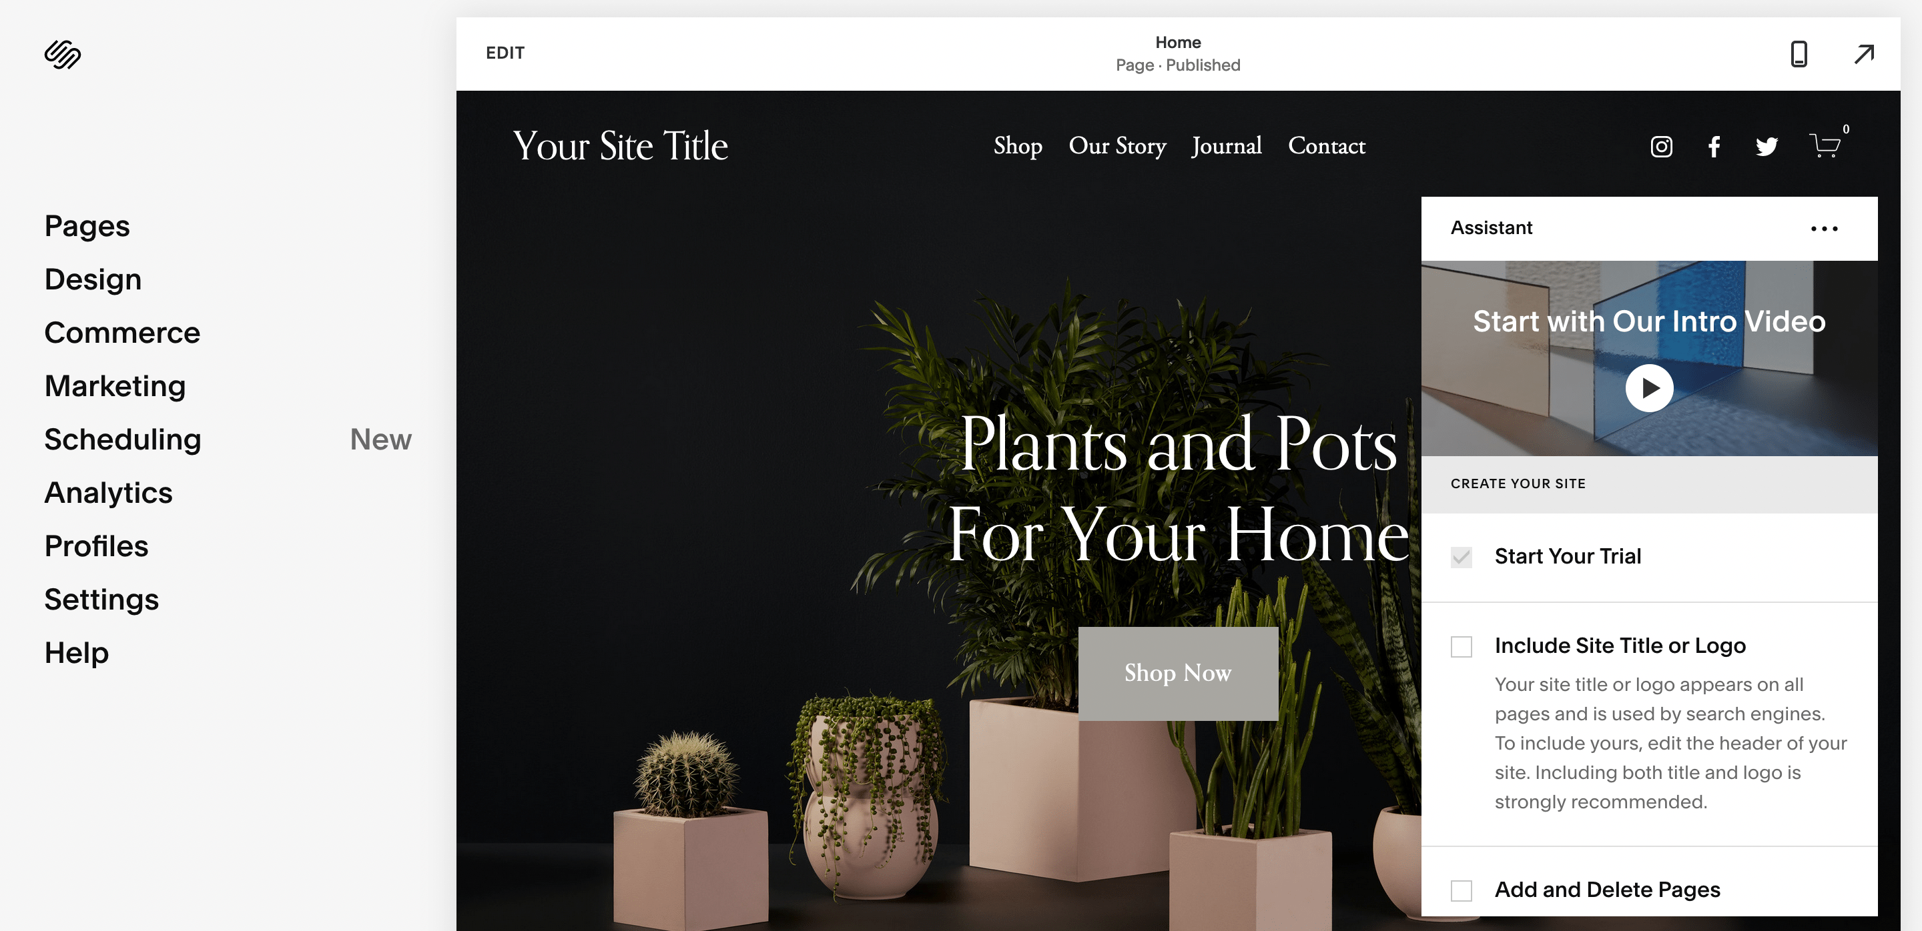The width and height of the screenshot is (1922, 931).
Task: Click the Squarespace logo icon
Action: (64, 53)
